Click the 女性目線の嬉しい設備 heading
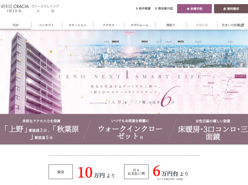 tap(213, 121)
